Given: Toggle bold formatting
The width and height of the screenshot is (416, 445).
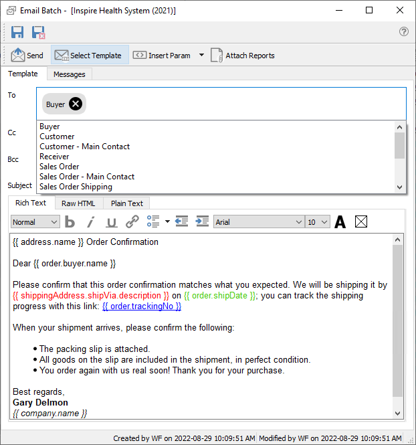Looking at the screenshot, I should click(x=70, y=221).
